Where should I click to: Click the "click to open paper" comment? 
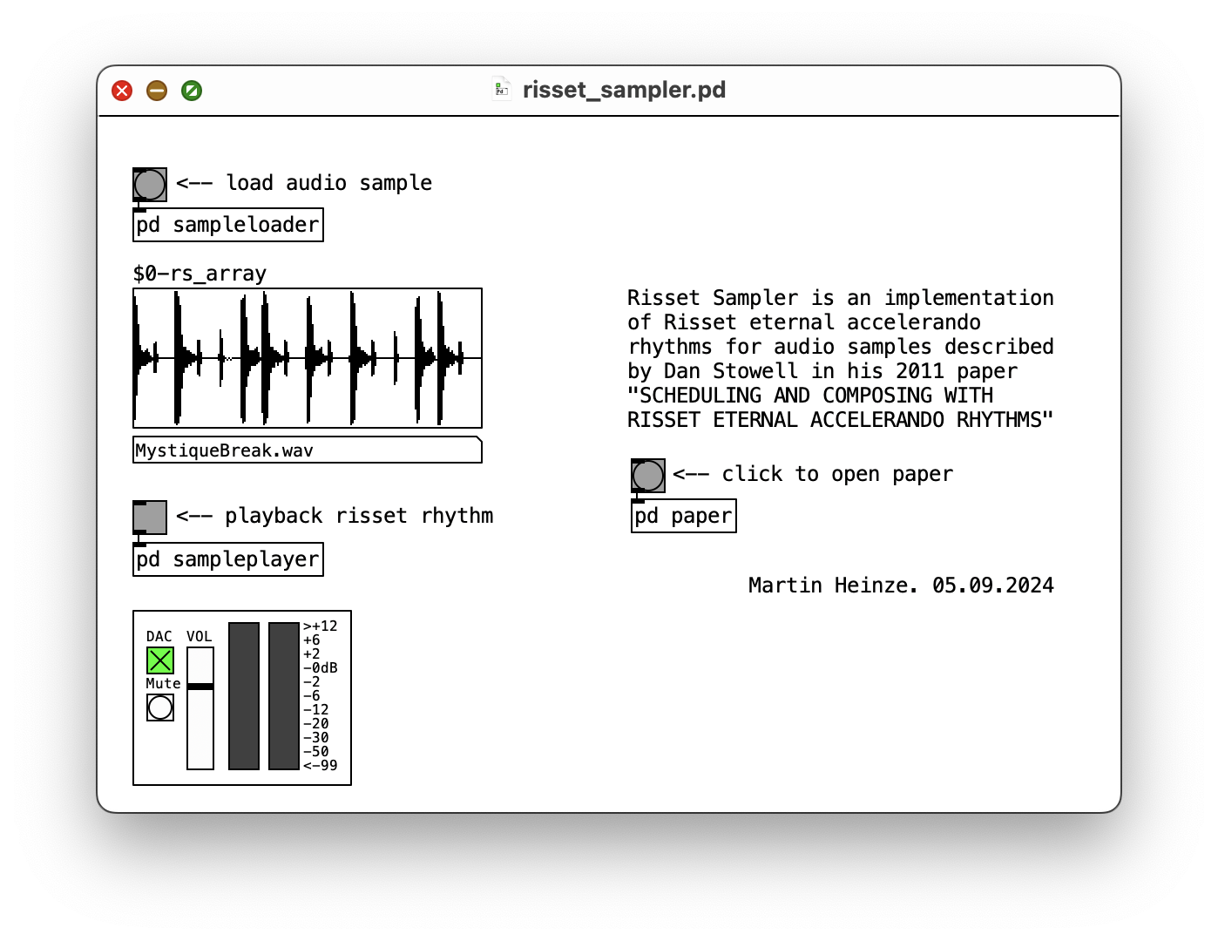(813, 474)
